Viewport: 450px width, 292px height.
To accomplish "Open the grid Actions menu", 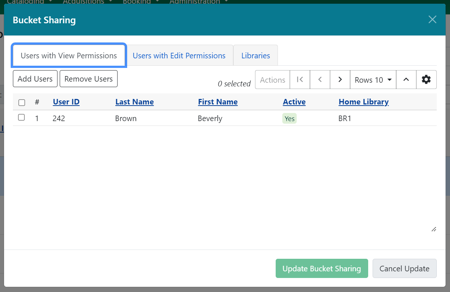I will point(272,80).
